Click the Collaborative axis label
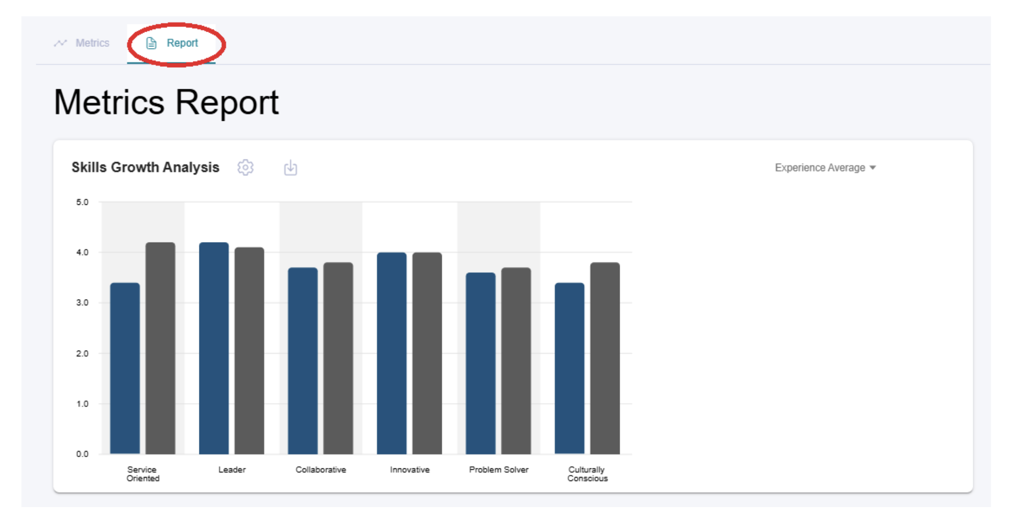 click(321, 469)
